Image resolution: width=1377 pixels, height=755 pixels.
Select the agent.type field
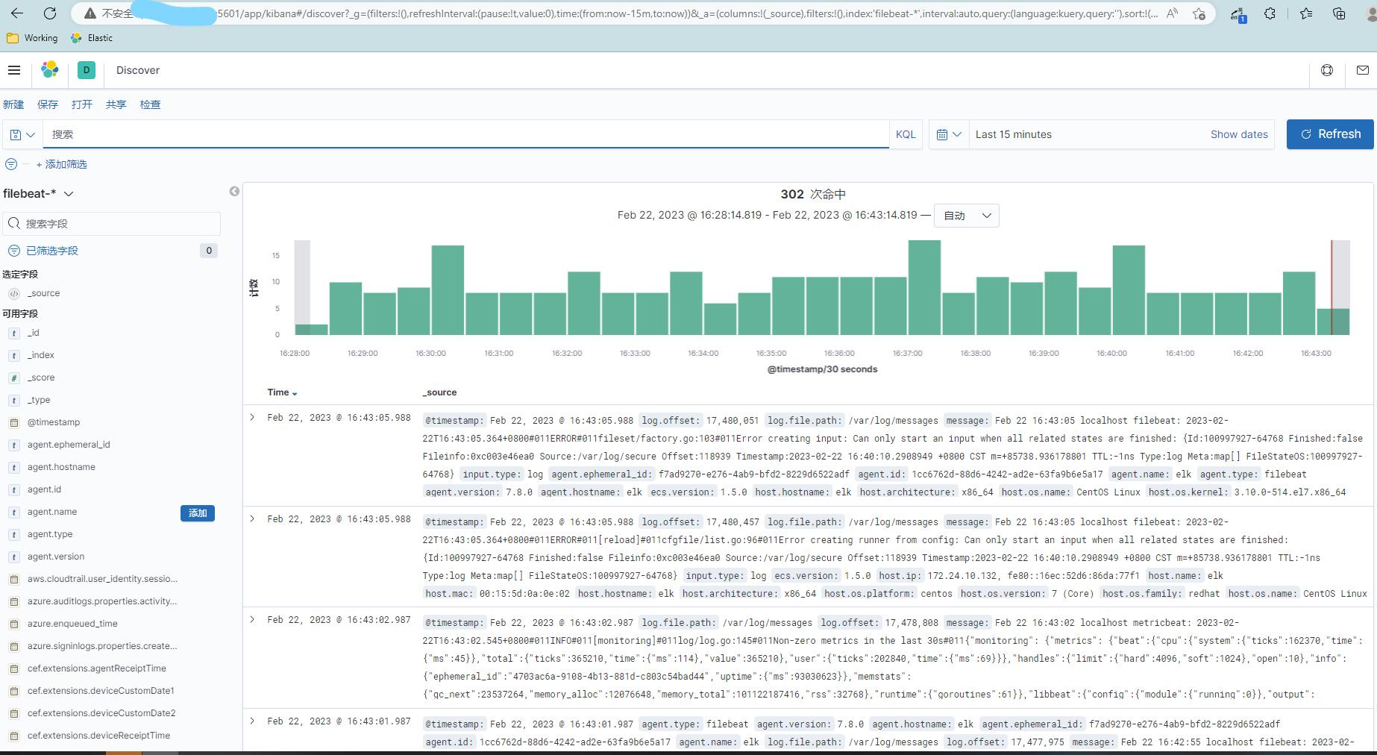coord(50,534)
